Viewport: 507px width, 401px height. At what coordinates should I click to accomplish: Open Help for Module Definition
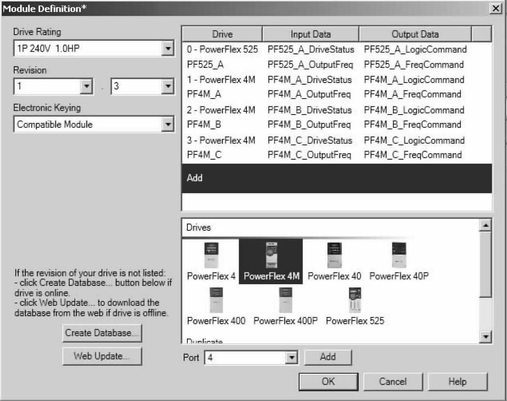(x=457, y=382)
